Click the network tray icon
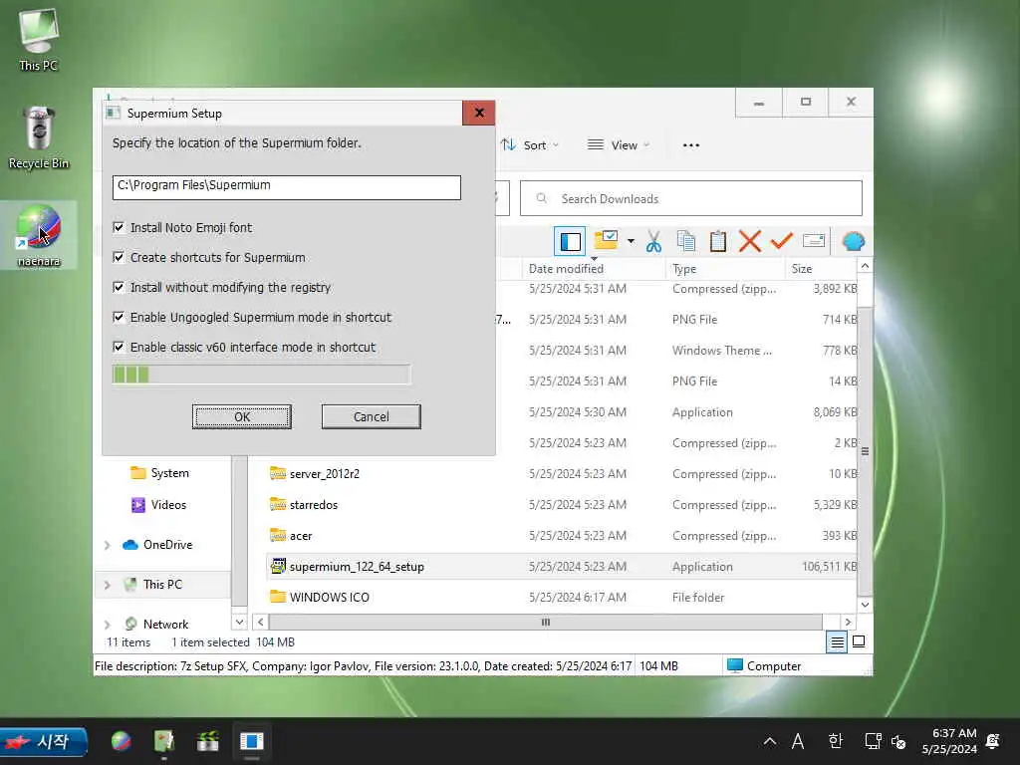 [x=873, y=741]
